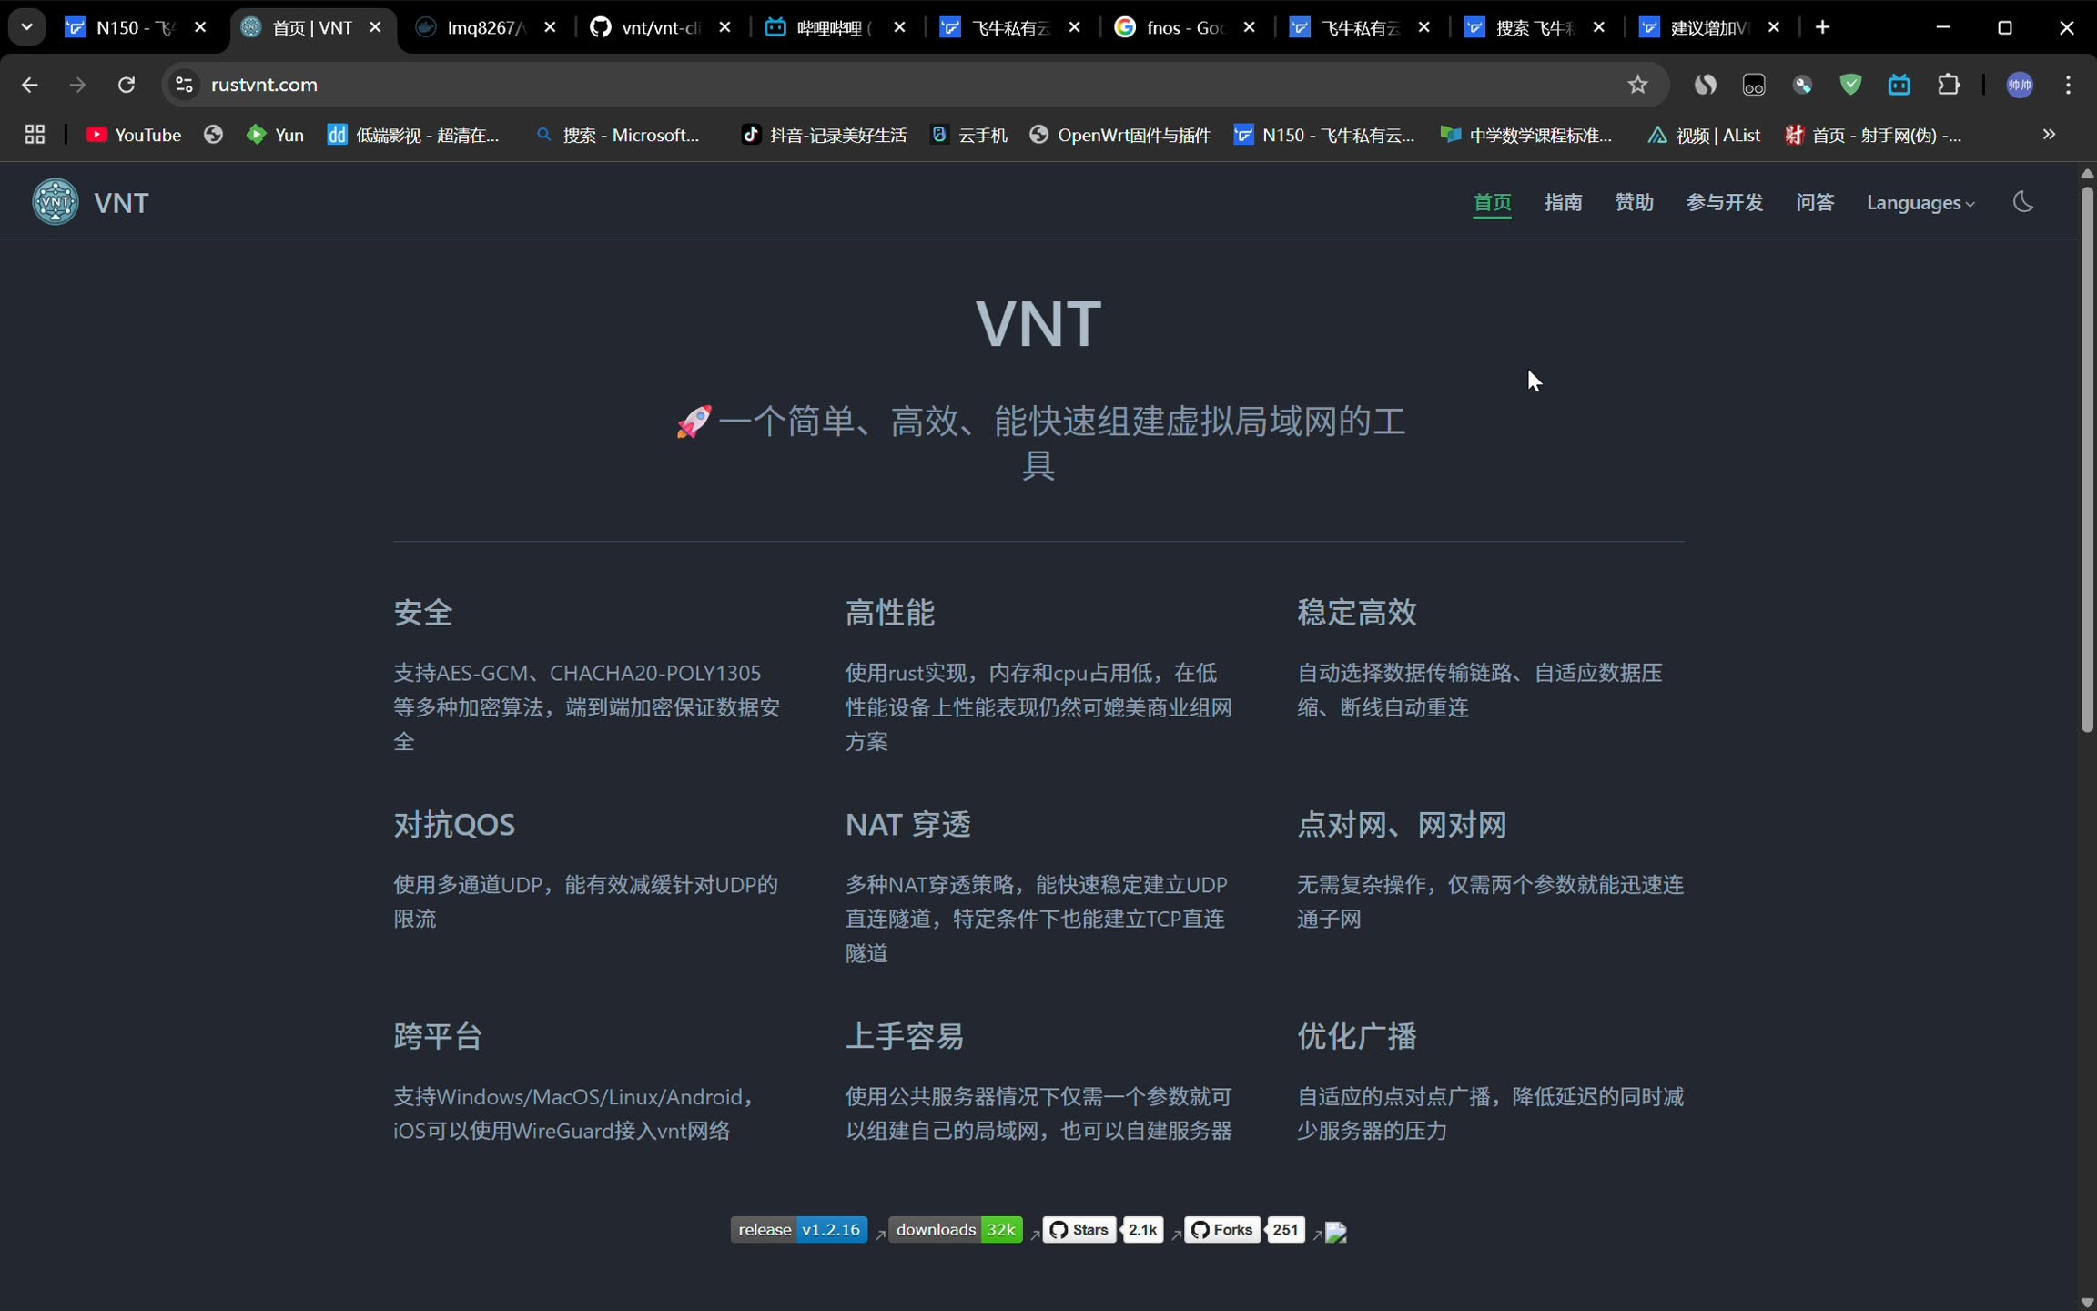Click the broken image icon after badges
The image size is (2097, 1311).
1336,1233
